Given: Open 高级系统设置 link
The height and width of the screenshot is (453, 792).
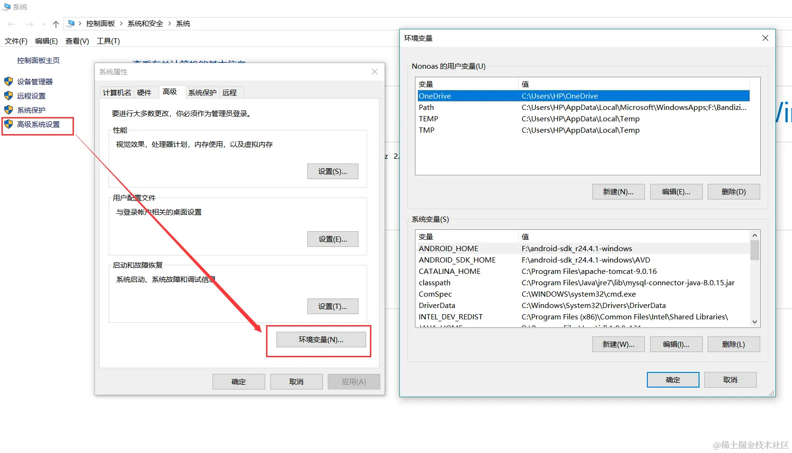Looking at the screenshot, I should point(38,124).
